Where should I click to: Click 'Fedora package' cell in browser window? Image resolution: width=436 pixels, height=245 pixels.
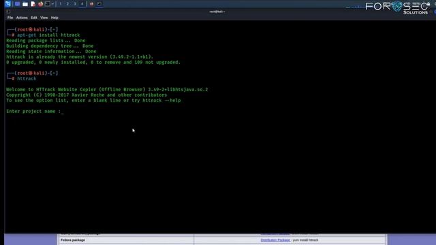click(73, 240)
